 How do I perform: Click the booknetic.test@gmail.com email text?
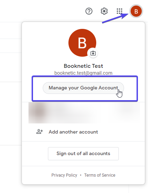pyautogui.click(x=83, y=73)
